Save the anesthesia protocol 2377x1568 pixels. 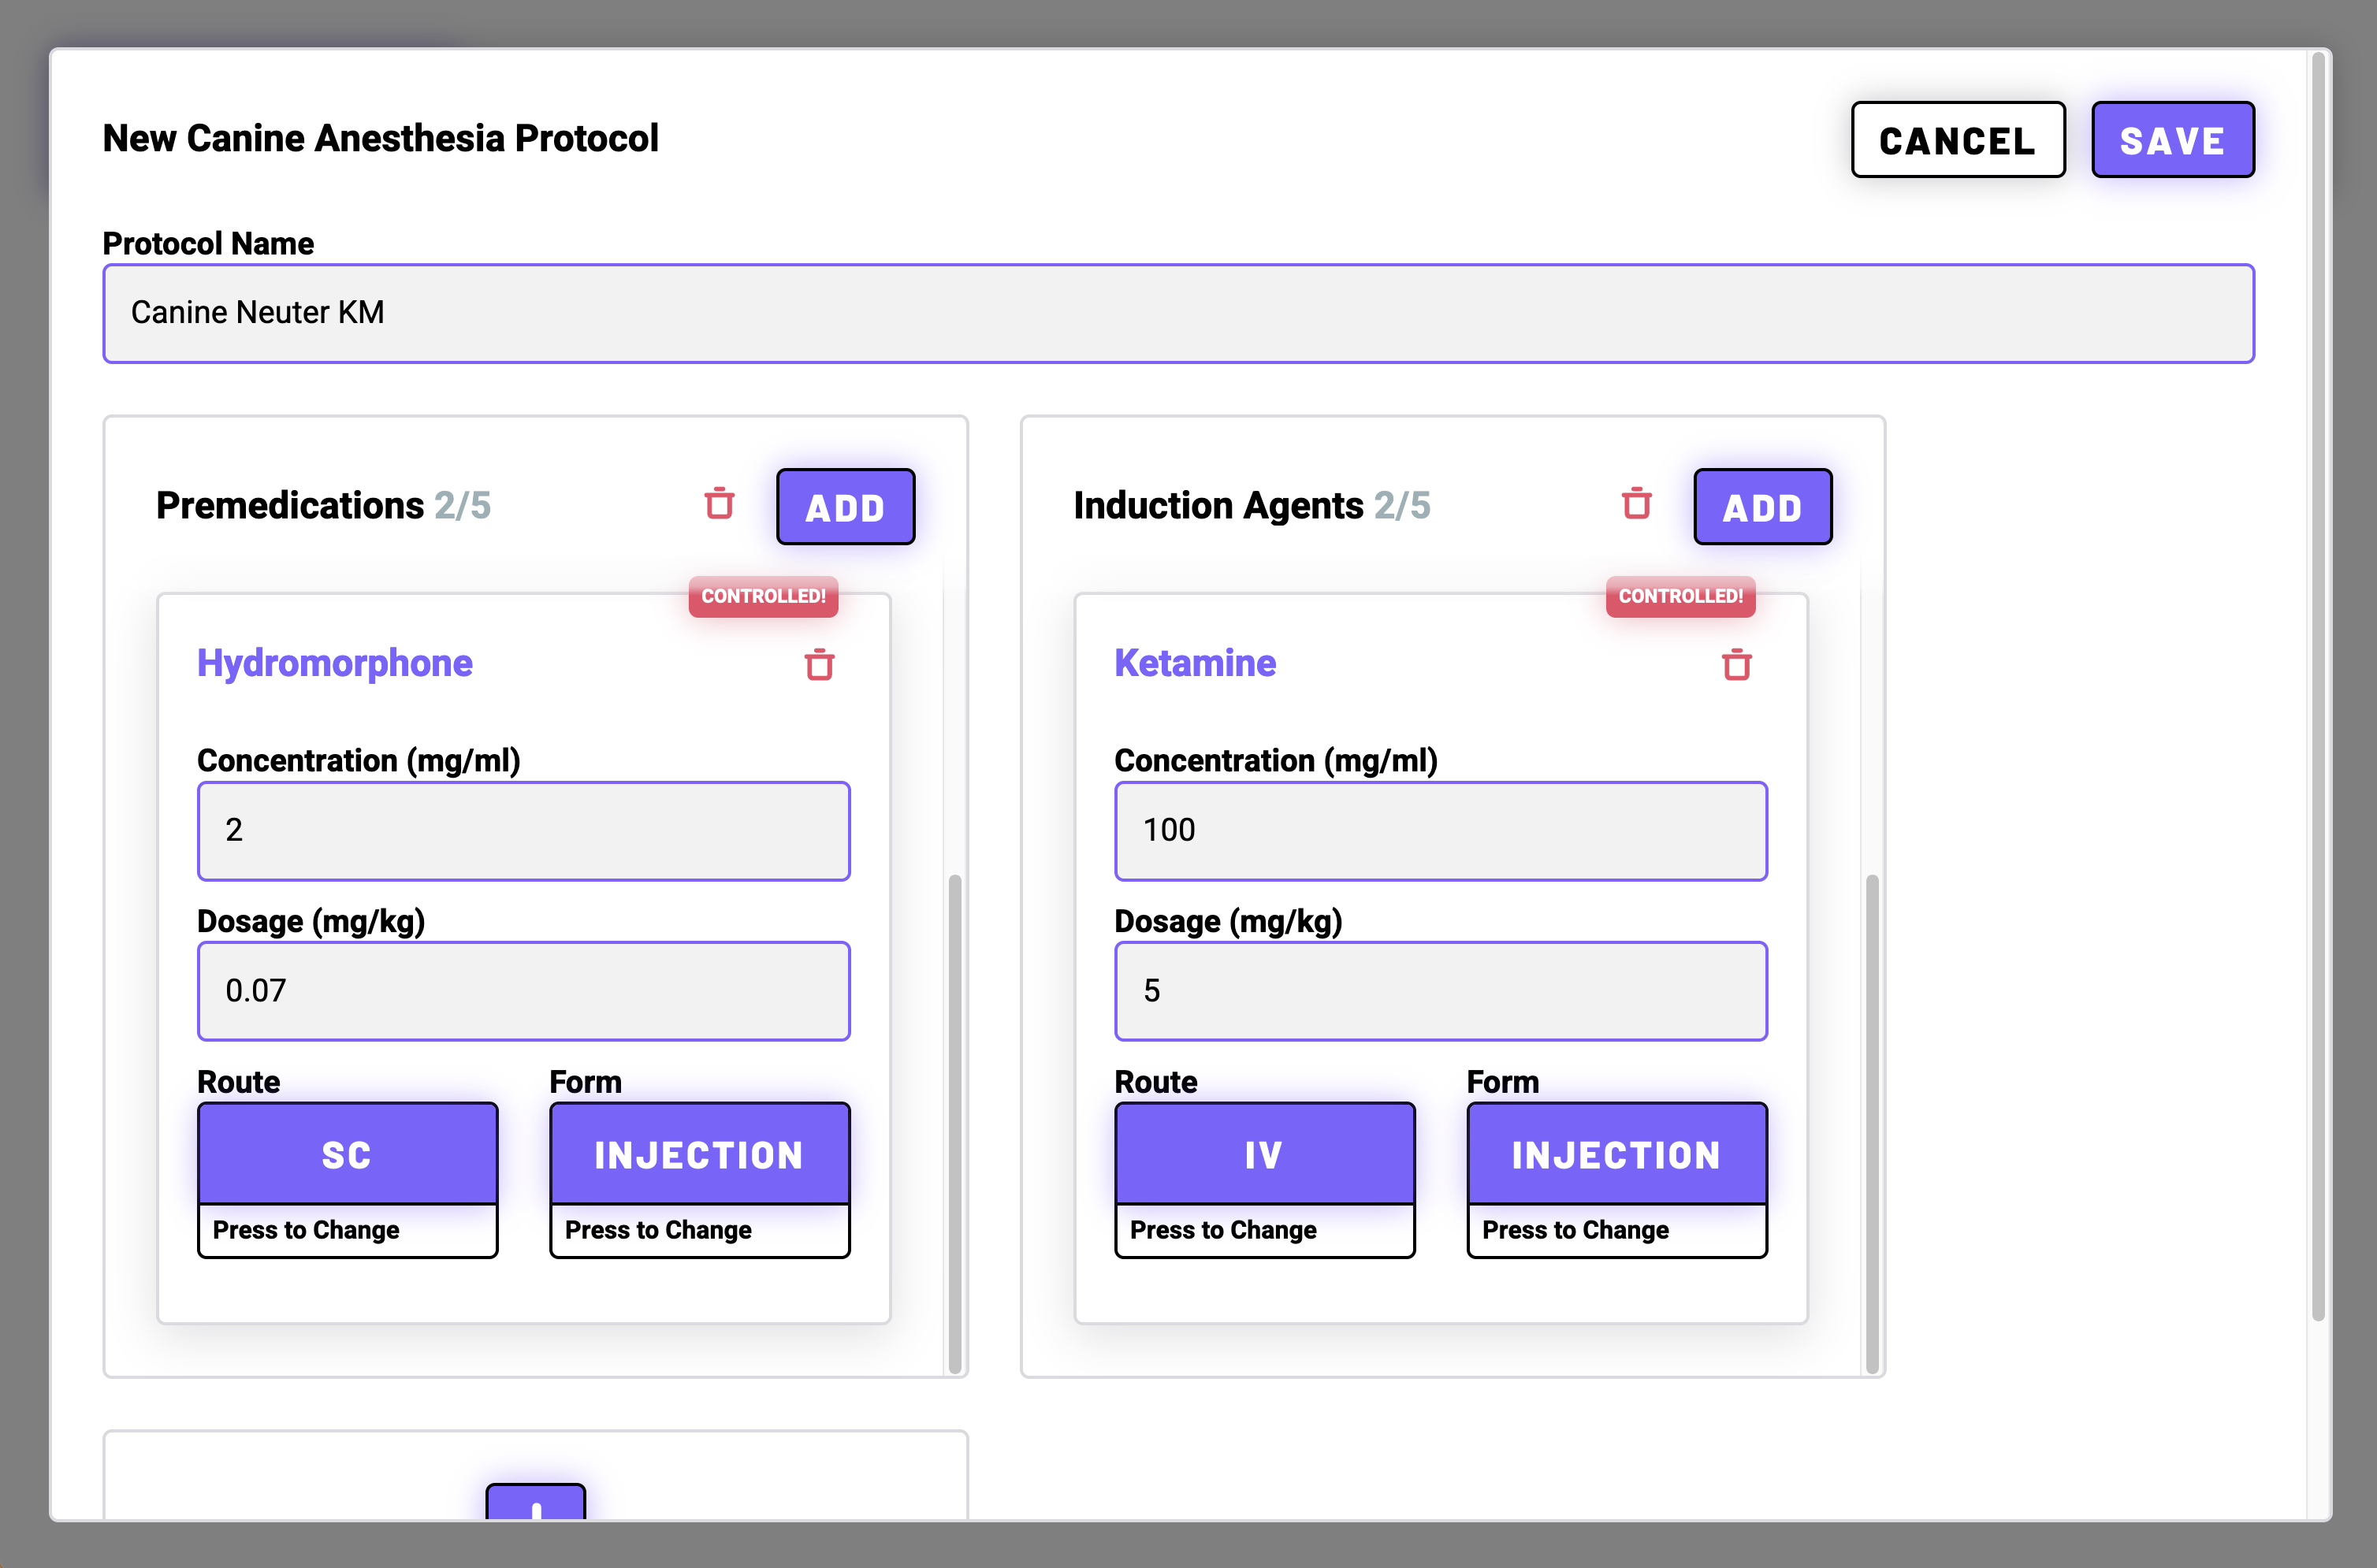point(2172,140)
